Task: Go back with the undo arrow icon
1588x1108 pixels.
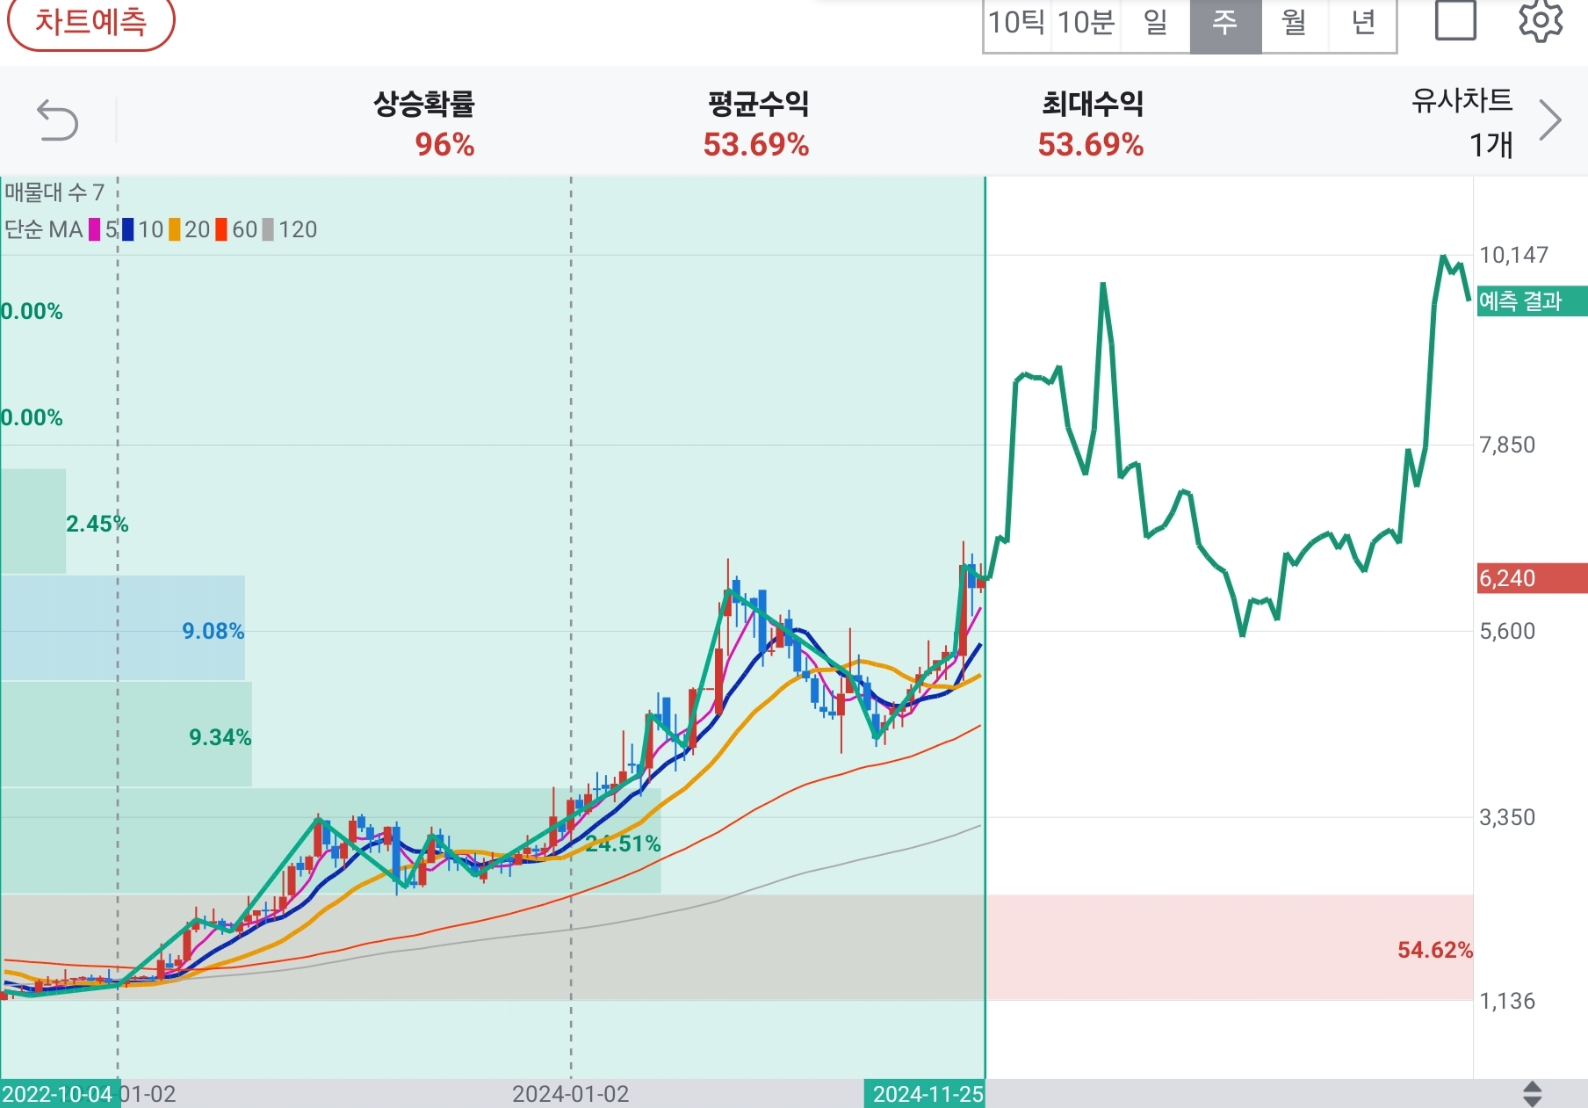Action: 57,120
